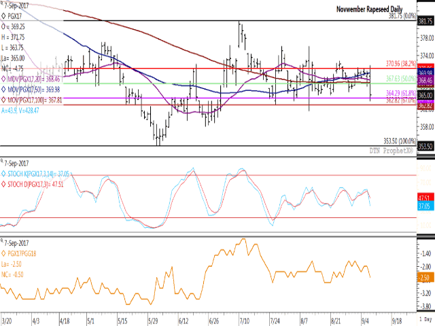Click the diamond icon for MOV[PGX17,20]
The width and height of the screenshot is (435, 326).
[x=3, y=79]
